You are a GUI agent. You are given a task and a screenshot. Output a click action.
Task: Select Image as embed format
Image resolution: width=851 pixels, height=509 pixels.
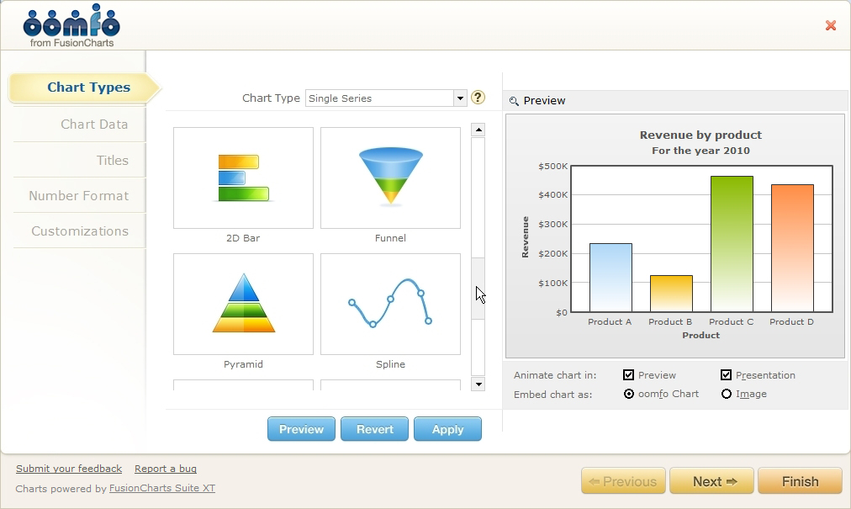[x=725, y=394]
